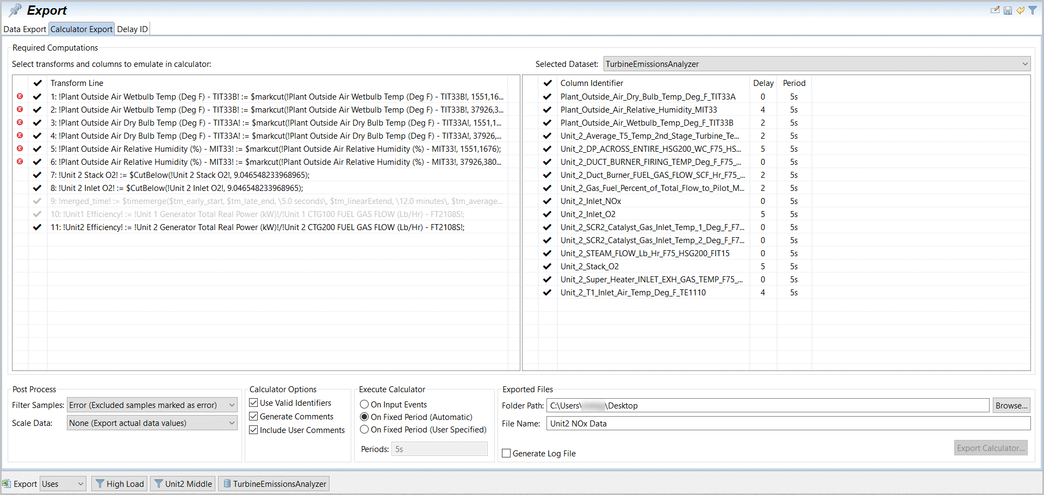Click the red error icon on transform line 6

tap(20, 162)
